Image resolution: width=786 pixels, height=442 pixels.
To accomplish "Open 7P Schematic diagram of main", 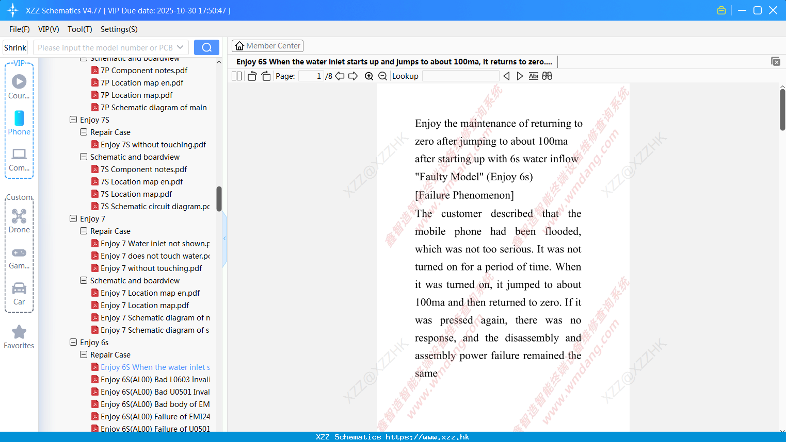I will click(x=154, y=107).
